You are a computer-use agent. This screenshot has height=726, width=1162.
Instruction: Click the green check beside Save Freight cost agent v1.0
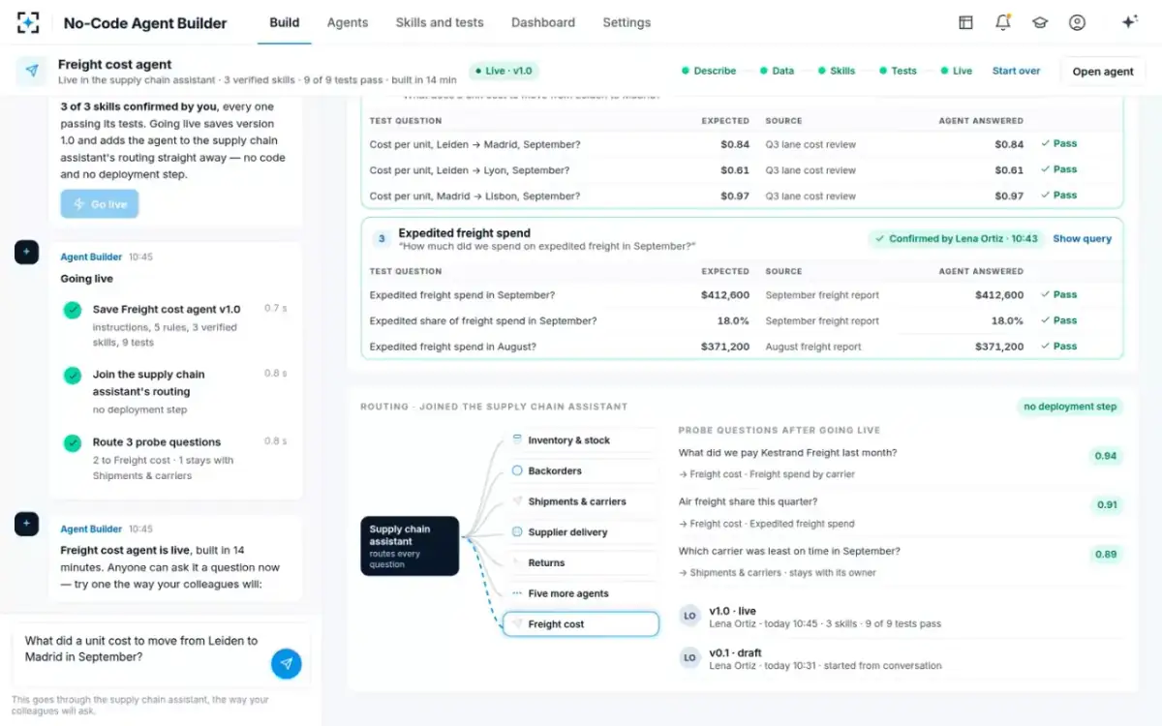tap(72, 310)
